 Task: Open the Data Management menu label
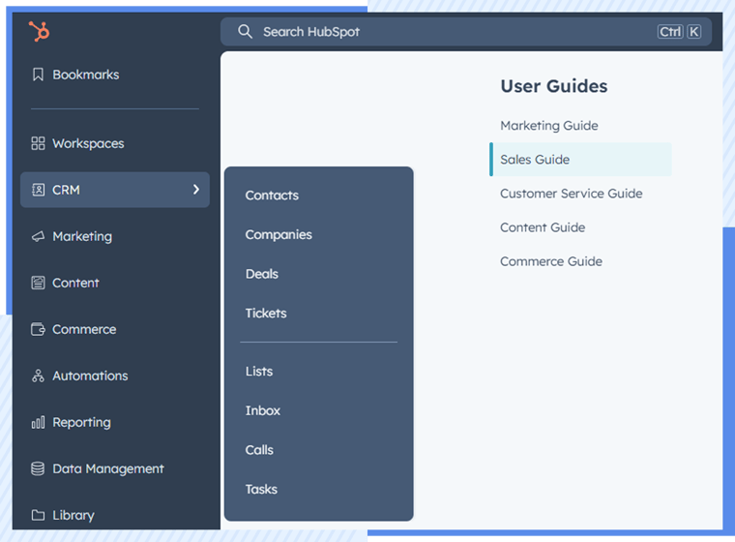point(108,468)
